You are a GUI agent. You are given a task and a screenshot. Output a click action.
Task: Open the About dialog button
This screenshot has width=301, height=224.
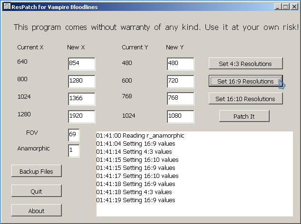pos(37,210)
